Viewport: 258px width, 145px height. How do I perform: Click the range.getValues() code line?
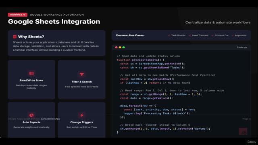tap(146, 98)
